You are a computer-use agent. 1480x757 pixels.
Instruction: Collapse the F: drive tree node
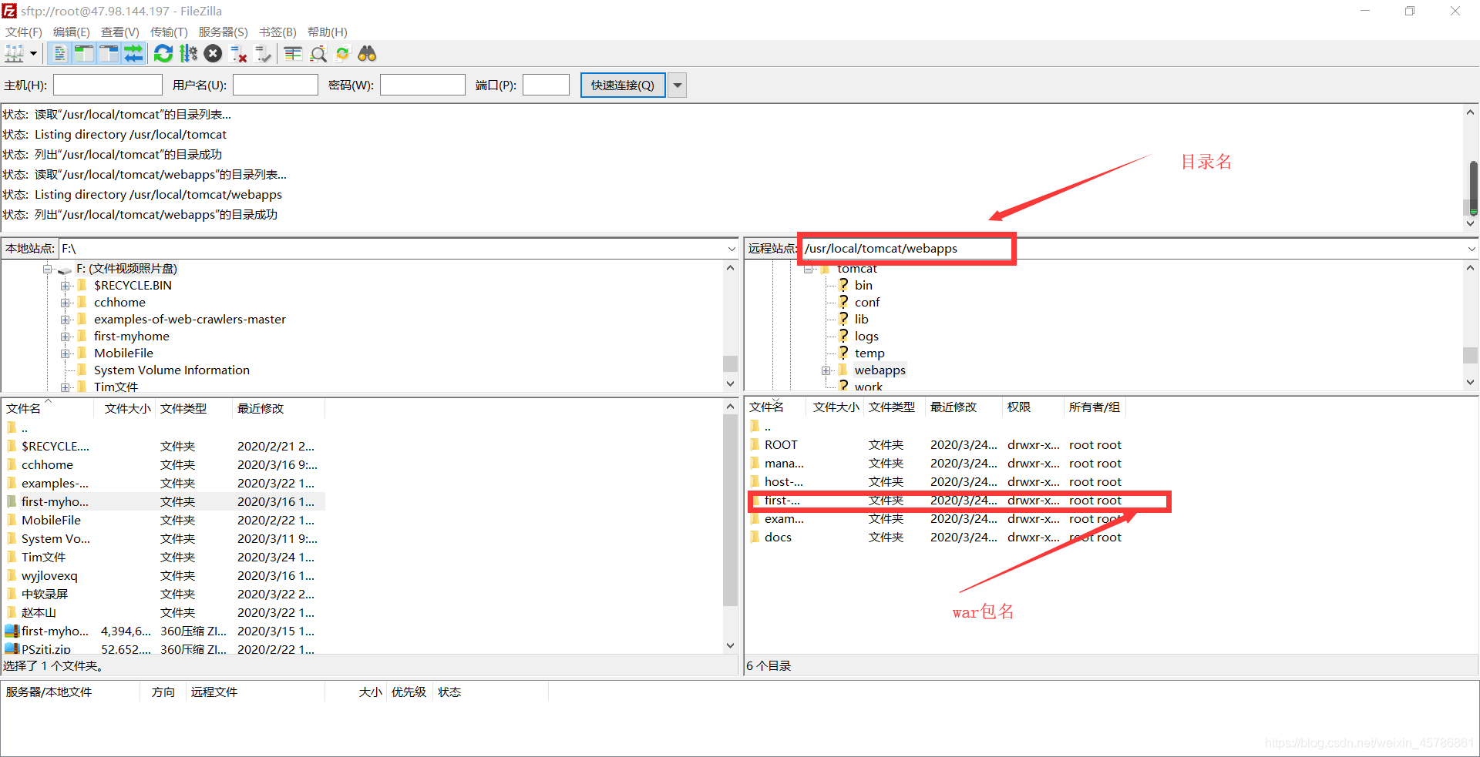coord(48,269)
